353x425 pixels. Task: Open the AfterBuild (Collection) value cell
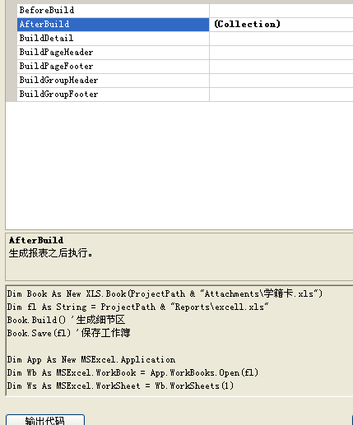[x=281, y=25]
